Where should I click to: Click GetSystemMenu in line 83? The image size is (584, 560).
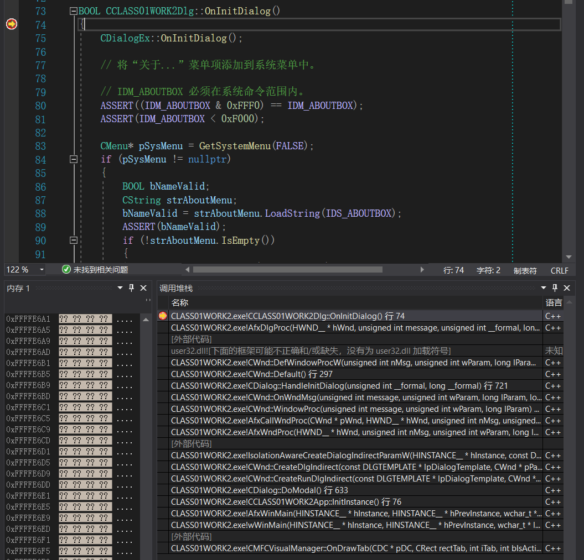coord(235,146)
